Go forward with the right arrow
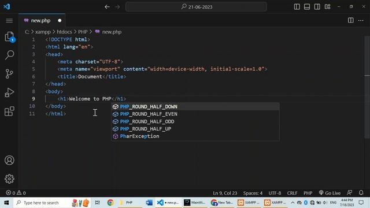Image resolution: width=370 pixels, height=208 pixels. point(117,7)
